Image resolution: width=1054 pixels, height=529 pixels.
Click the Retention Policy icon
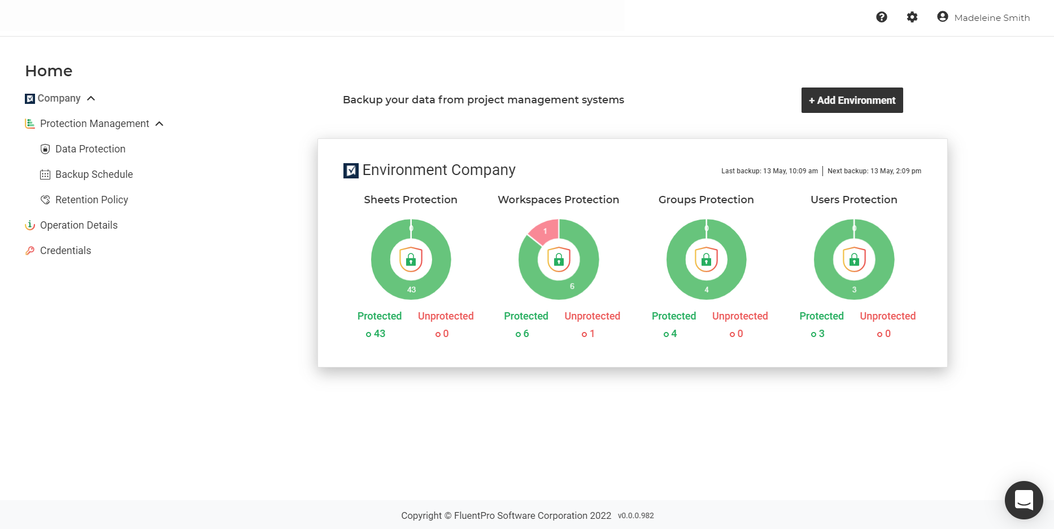45,200
